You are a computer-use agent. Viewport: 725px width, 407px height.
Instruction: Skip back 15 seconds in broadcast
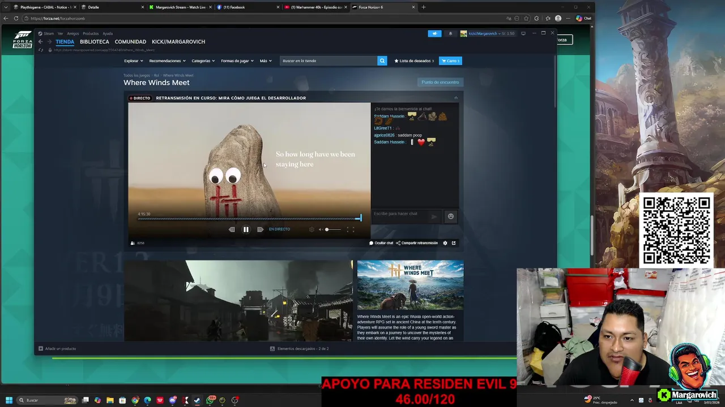(232, 230)
